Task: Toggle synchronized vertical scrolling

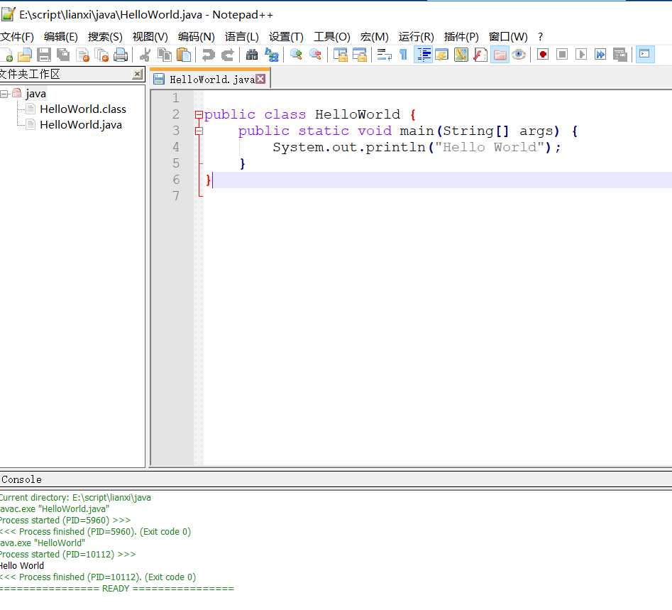Action: click(341, 55)
